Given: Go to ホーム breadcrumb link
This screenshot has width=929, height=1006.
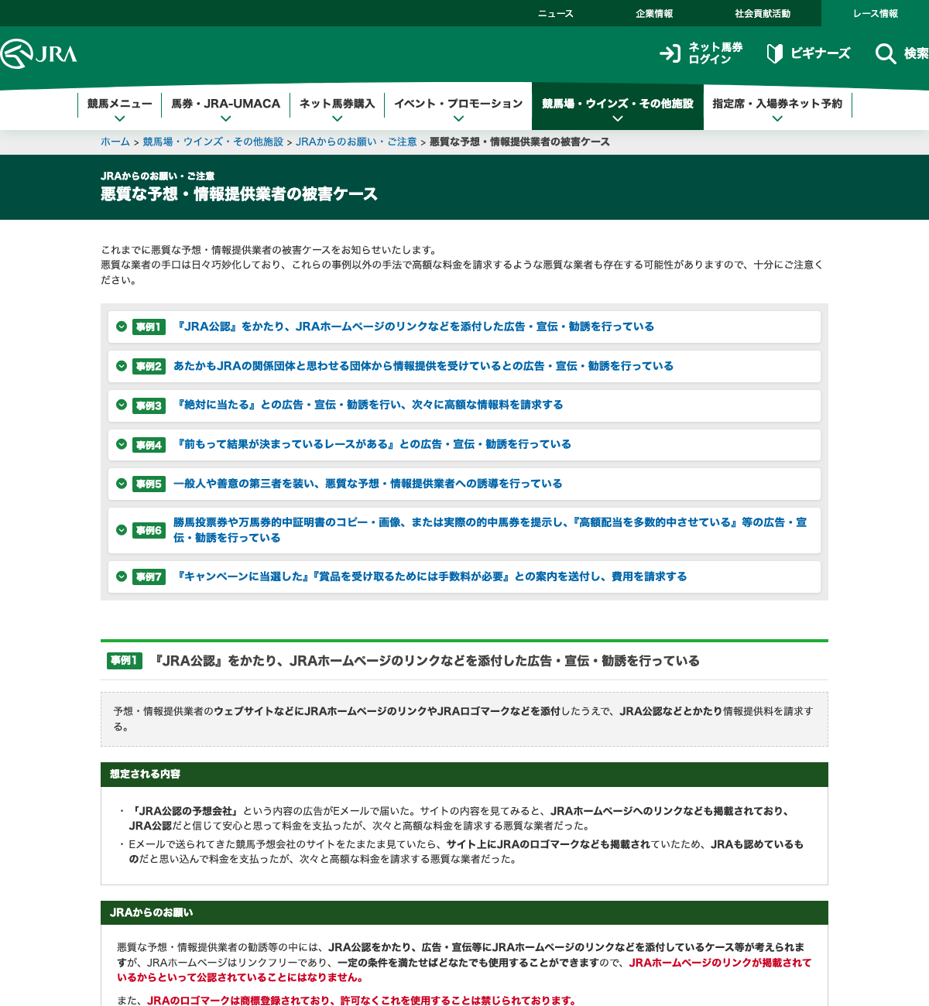Looking at the screenshot, I should tap(115, 142).
